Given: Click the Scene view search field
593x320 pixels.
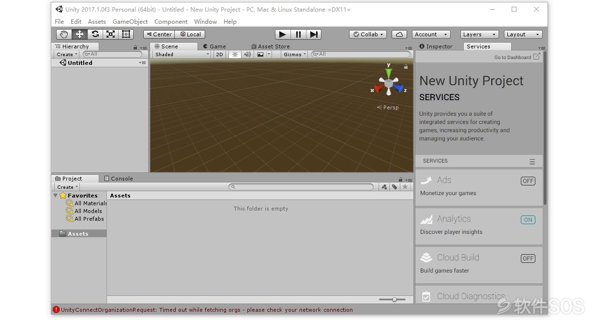Looking at the screenshot, I should pyautogui.click(x=361, y=54).
